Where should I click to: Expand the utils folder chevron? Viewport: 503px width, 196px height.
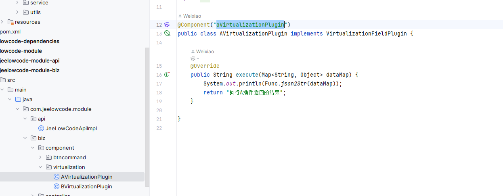(x=17, y=12)
